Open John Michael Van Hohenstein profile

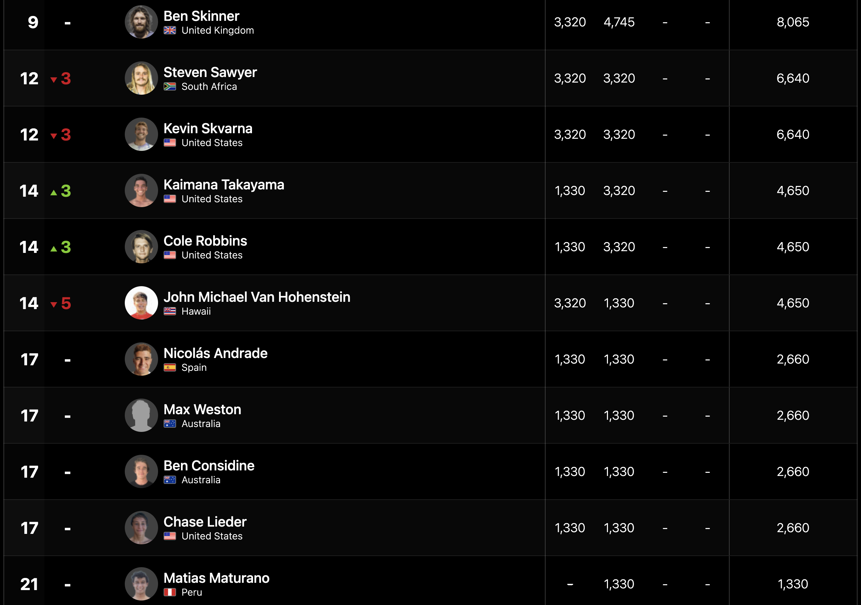coord(257,297)
